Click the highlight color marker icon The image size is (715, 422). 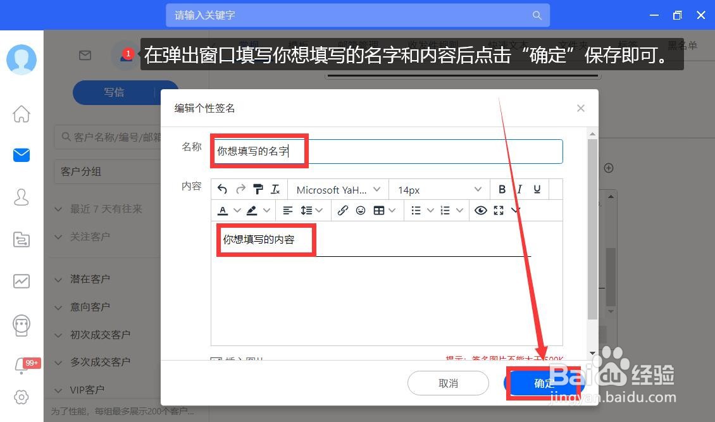pyautogui.click(x=252, y=211)
